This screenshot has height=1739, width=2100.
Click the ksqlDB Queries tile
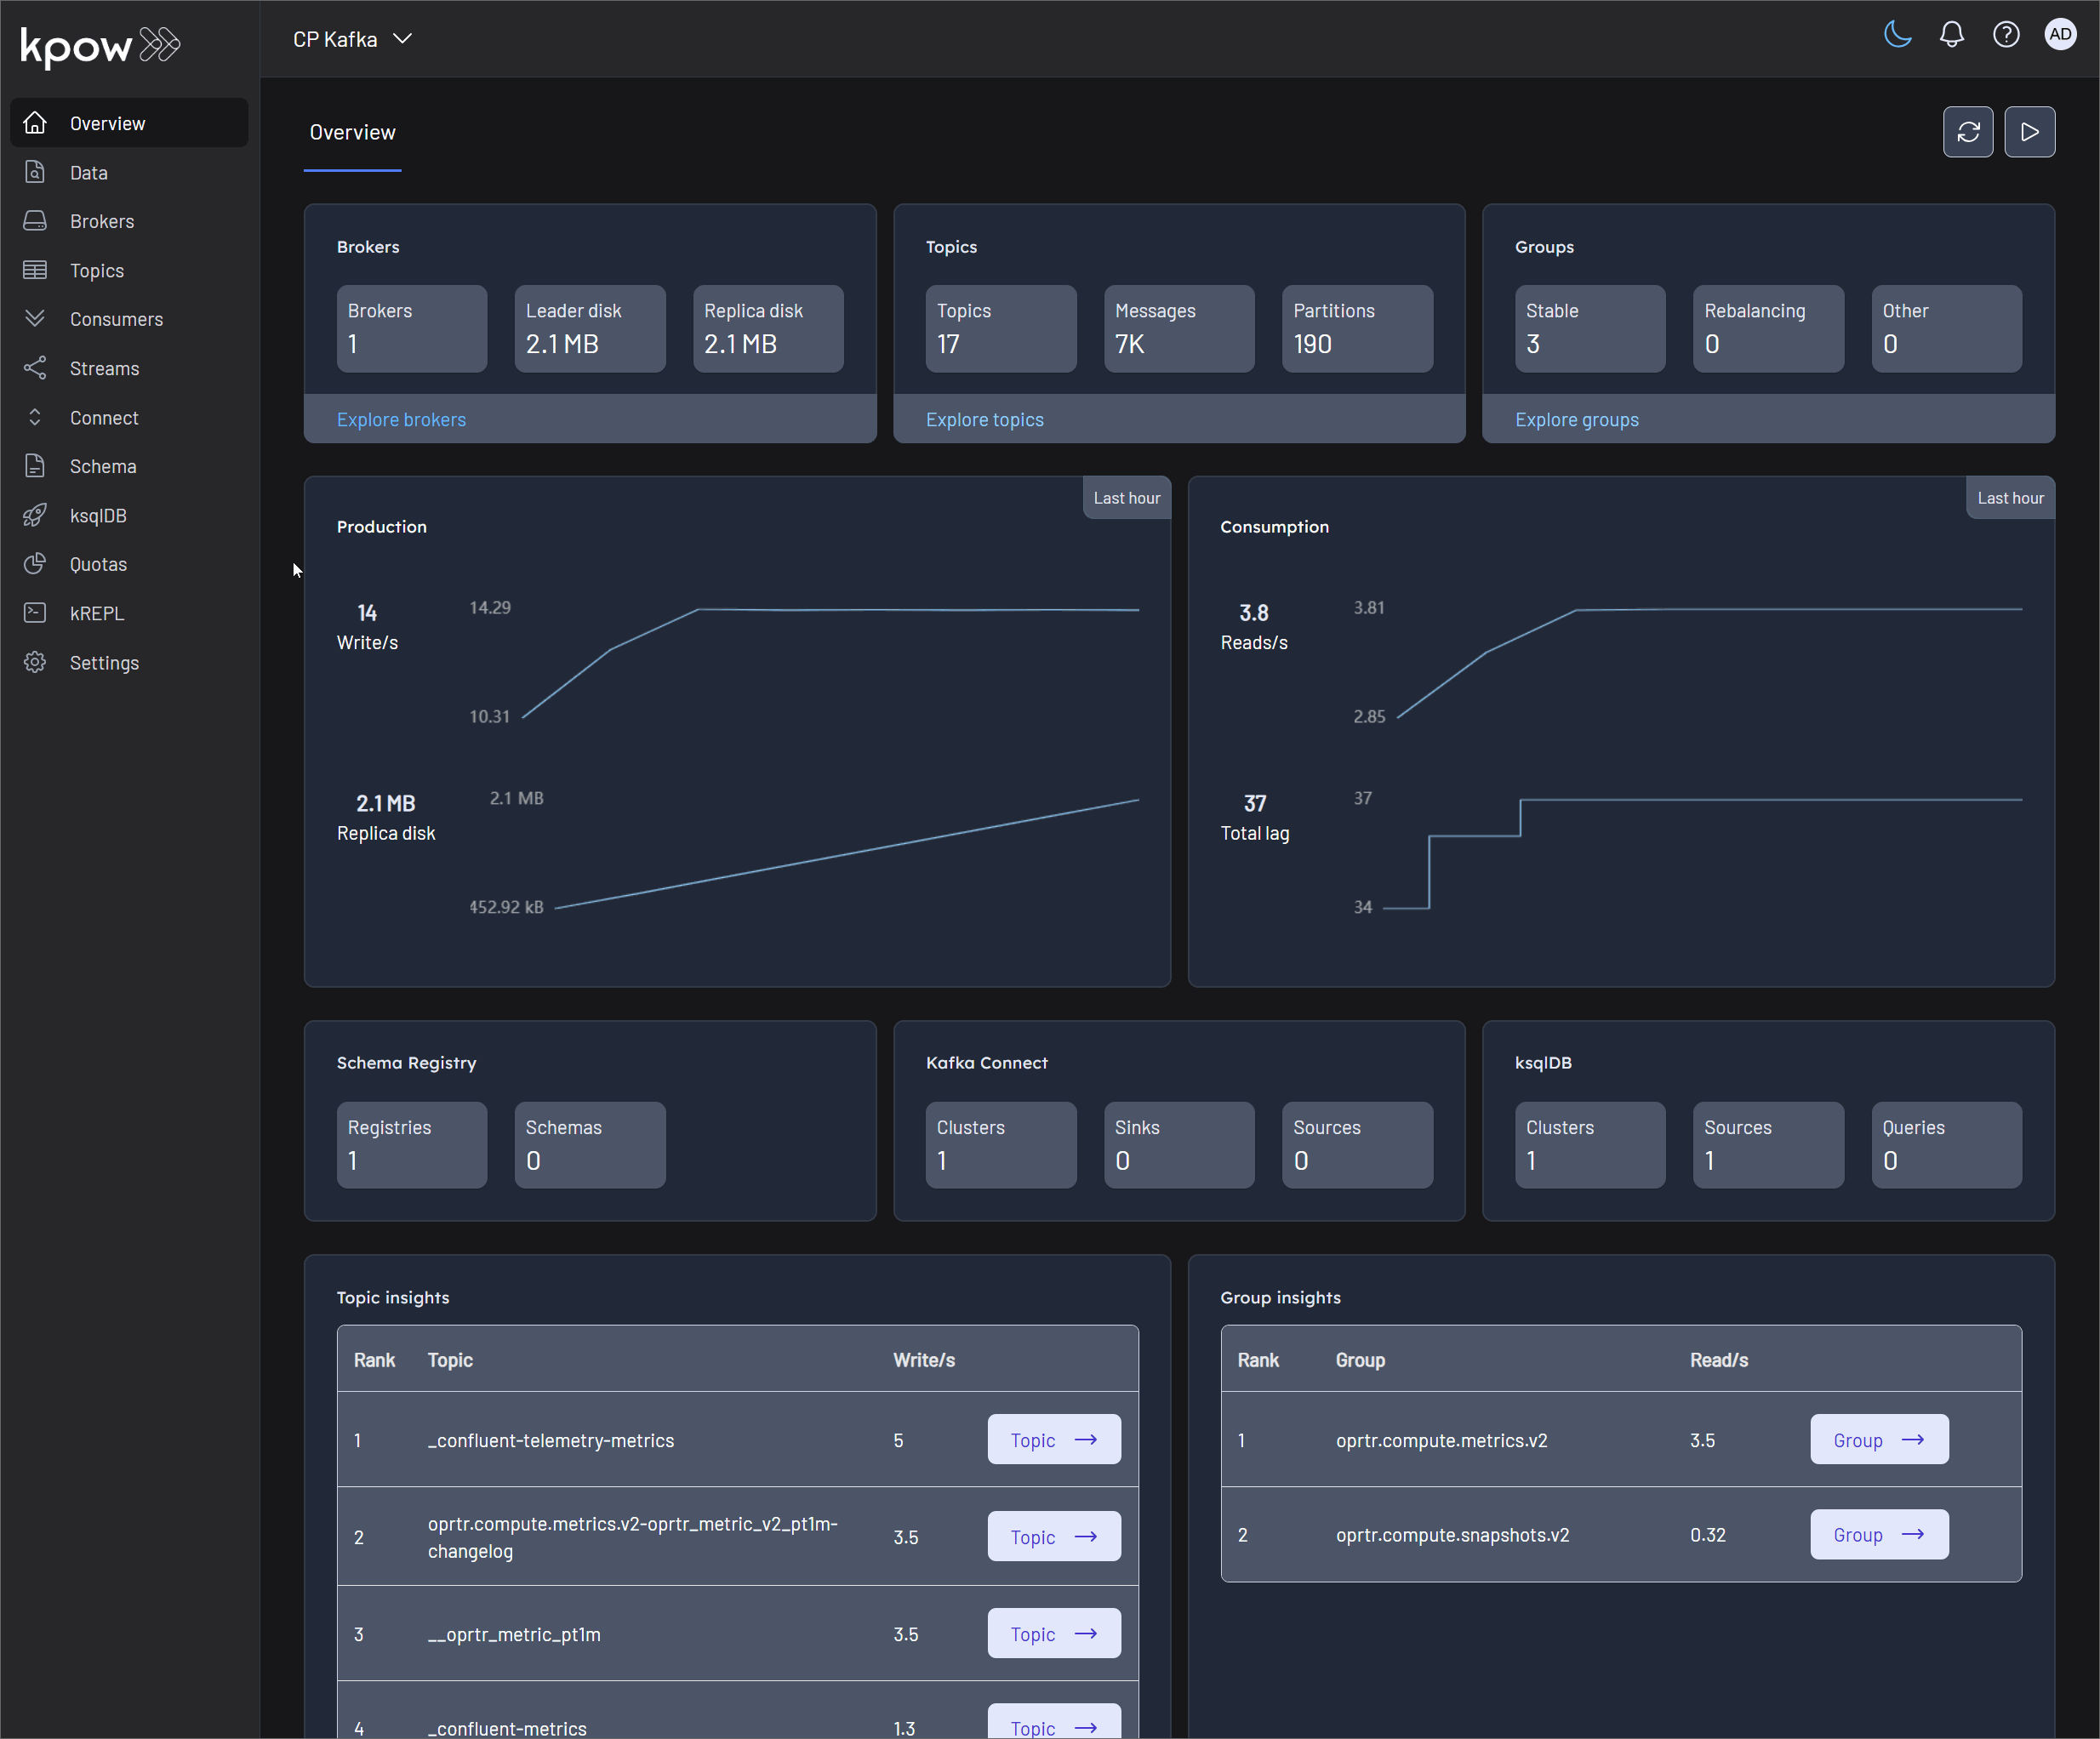point(1946,1145)
